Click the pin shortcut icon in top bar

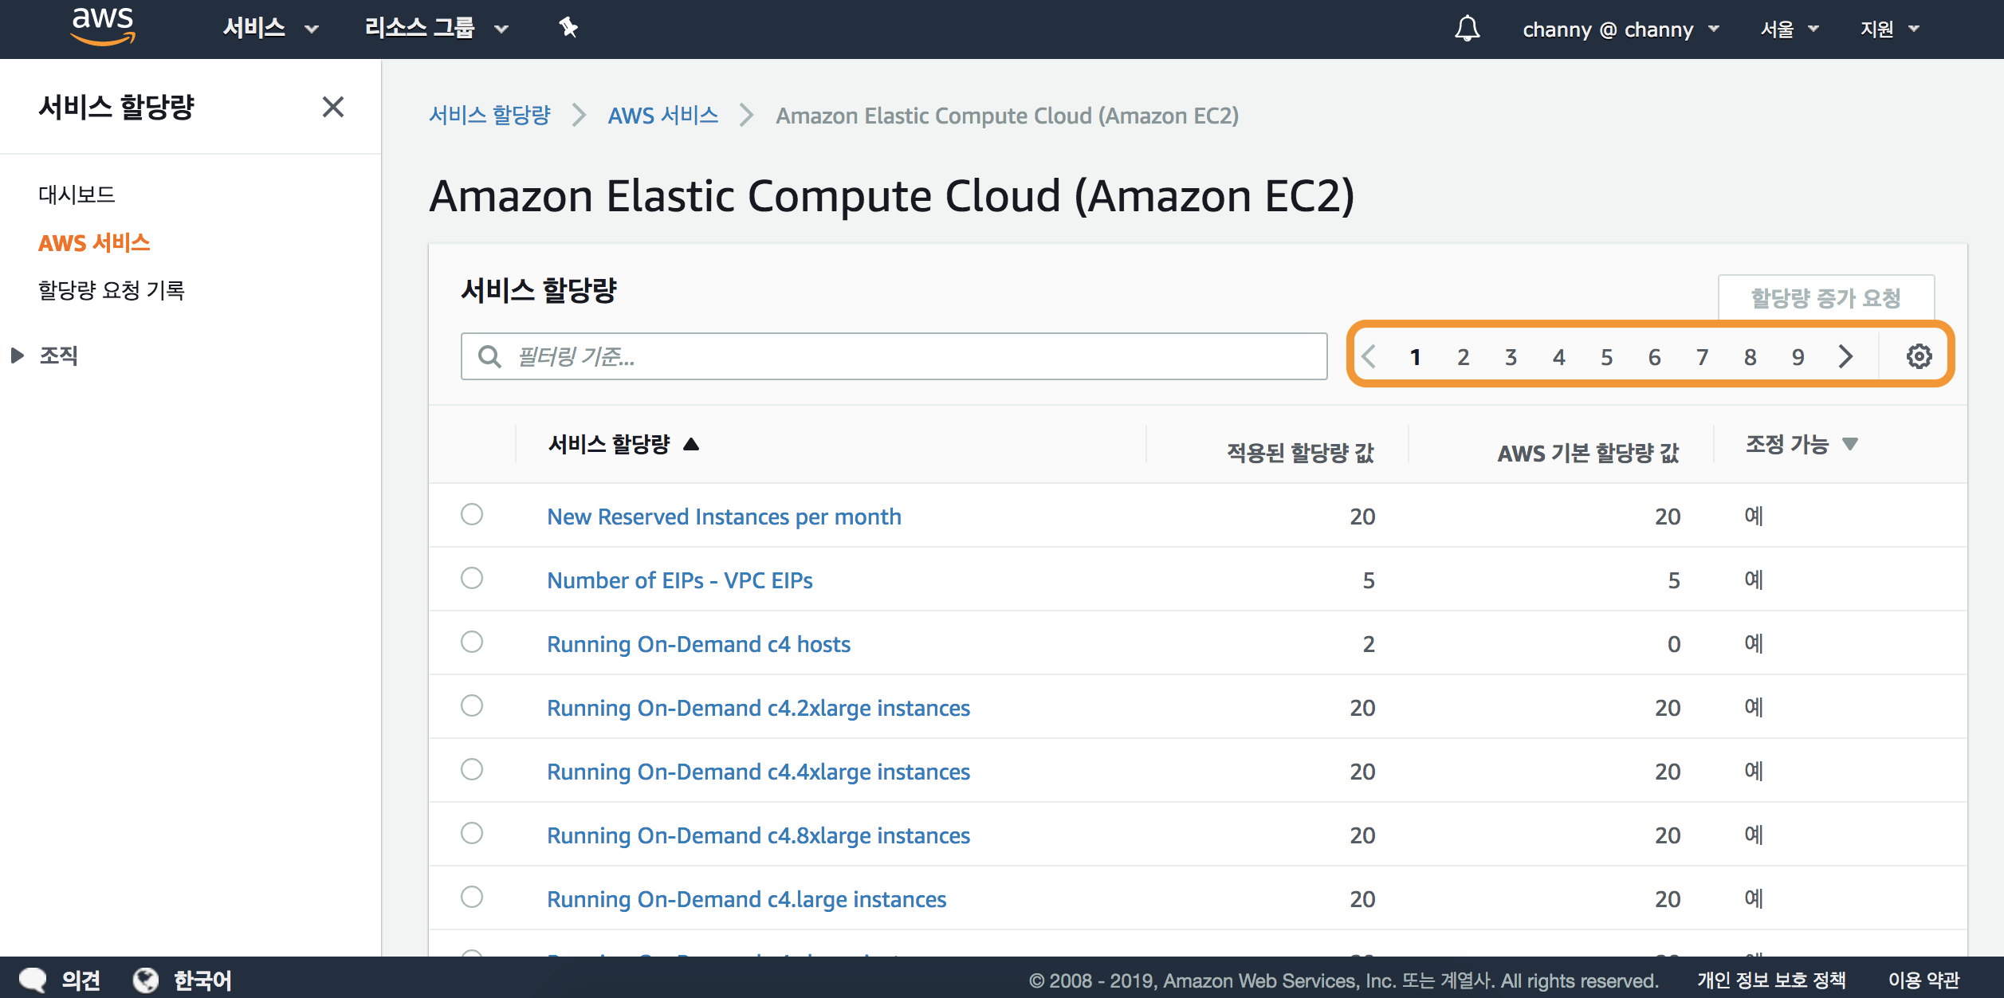tap(568, 28)
